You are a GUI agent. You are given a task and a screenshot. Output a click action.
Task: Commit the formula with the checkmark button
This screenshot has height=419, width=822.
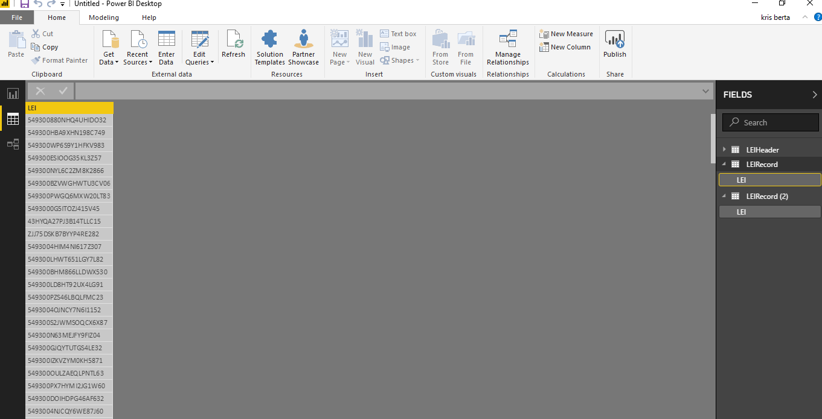63,91
